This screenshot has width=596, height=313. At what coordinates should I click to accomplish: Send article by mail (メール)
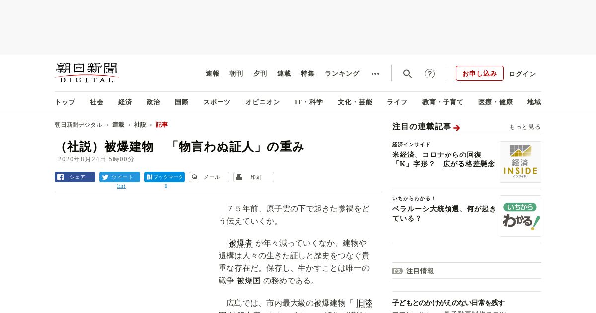point(209,177)
